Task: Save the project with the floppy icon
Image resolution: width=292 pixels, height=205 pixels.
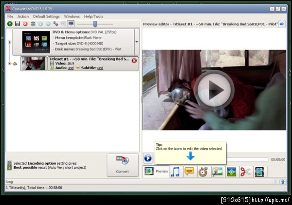Action: coord(18,24)
